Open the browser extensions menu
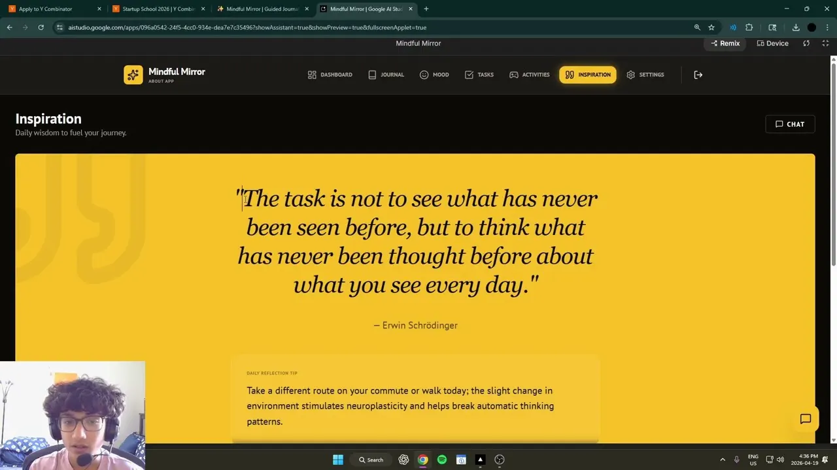 tap(749, 27)
